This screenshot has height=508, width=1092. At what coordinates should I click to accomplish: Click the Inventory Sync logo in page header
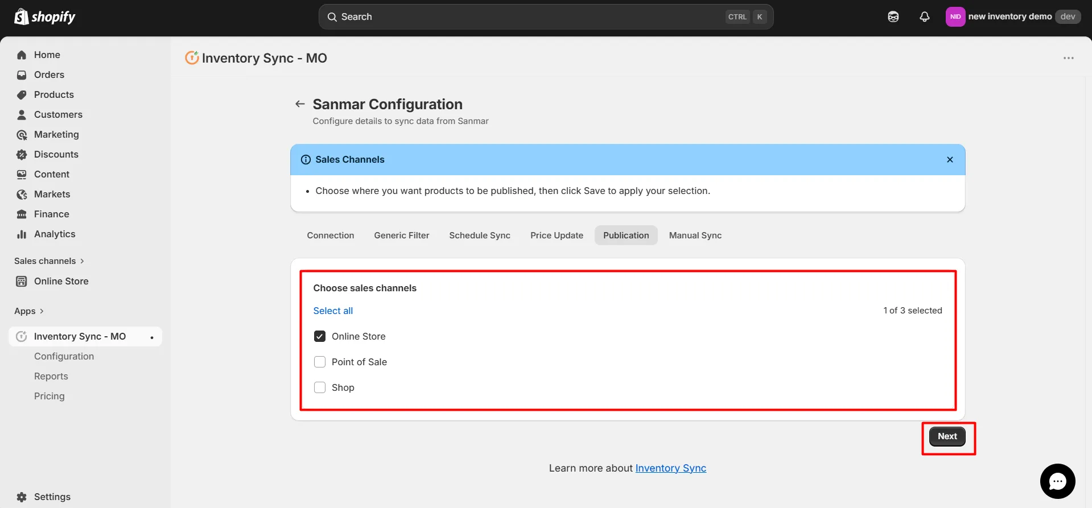tap(192, 57)
